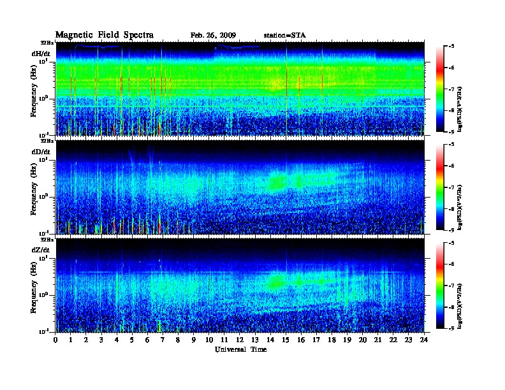The image size is (505, 390).
Task: Click the -9 tick on the dZ/dt color bar
Action: tap(451, 328)
